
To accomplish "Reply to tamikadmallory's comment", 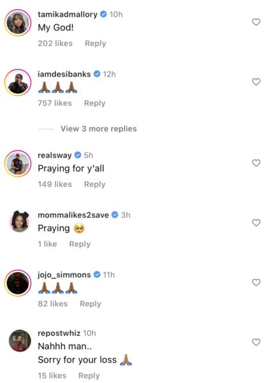I will [x=96, y=43].
